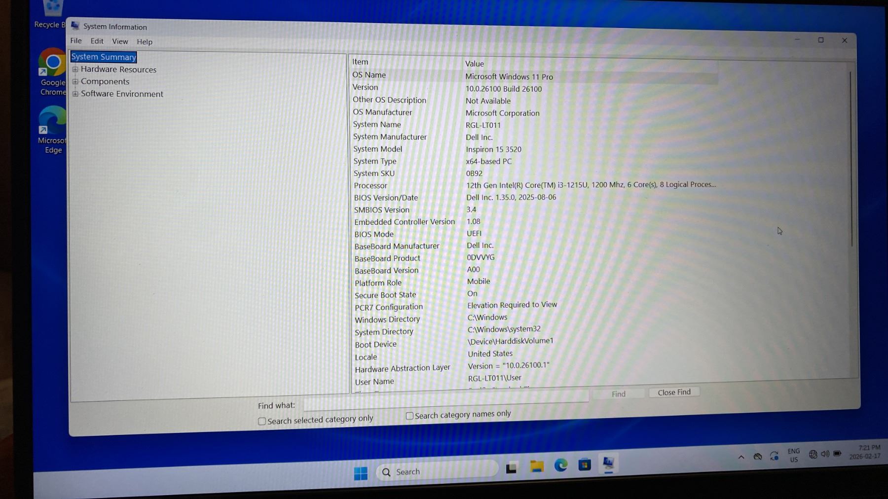This screenshot has height=499, width=888.
Task: Open the Edit menu
Action: (97, 41)
